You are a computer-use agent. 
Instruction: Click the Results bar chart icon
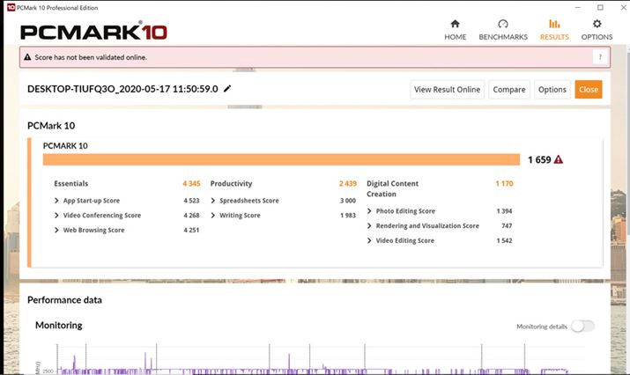point(554,25)
